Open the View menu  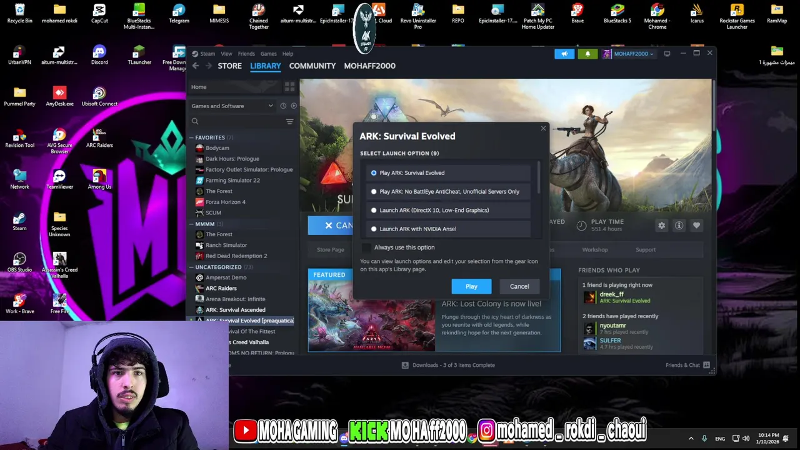[x=226, y=54]
